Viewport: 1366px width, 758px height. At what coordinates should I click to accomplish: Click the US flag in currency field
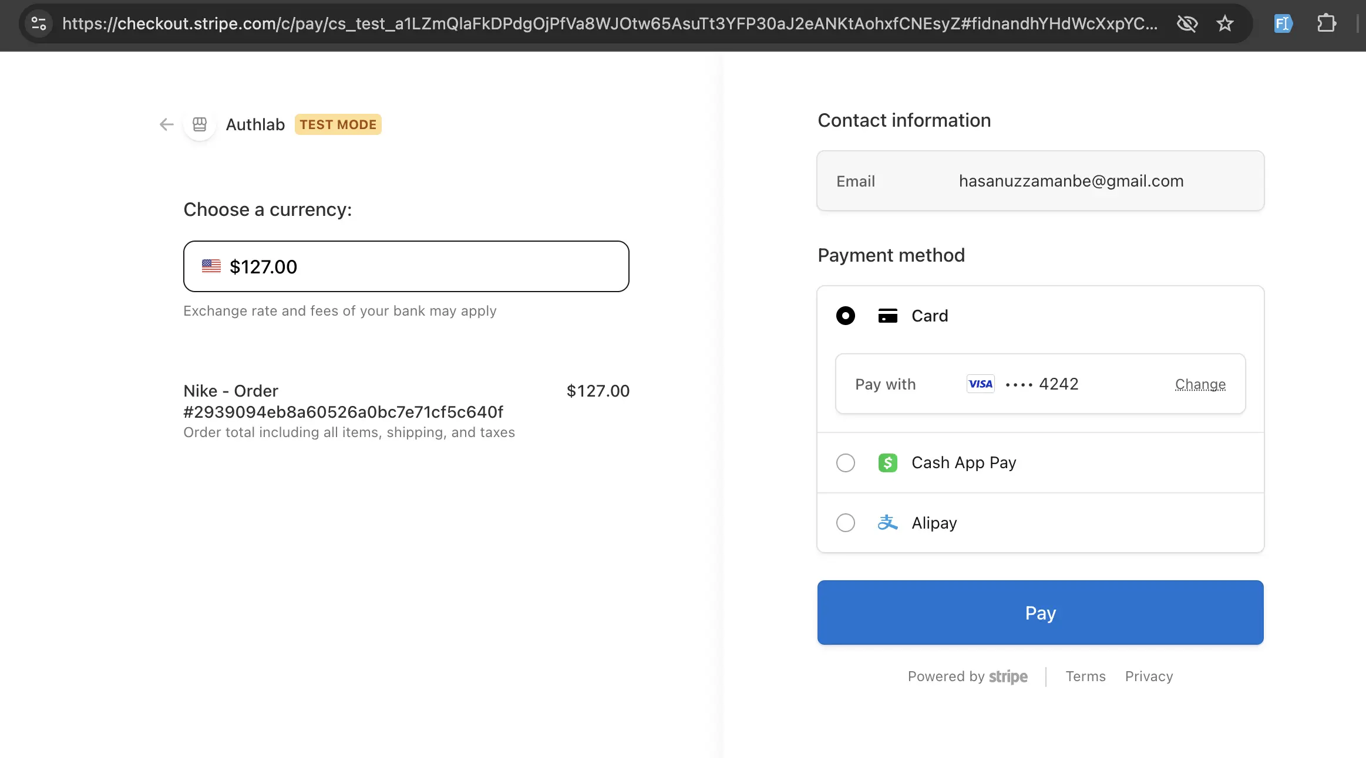(211, 266)
